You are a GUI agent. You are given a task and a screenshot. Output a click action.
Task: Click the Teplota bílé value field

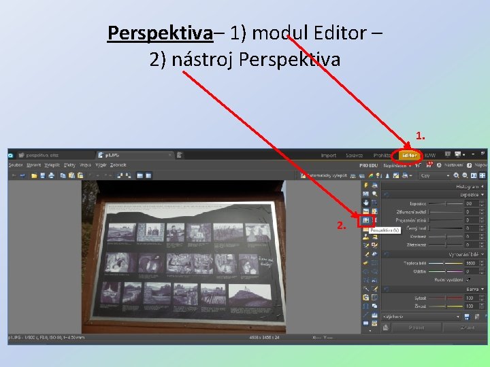[471, 263]
